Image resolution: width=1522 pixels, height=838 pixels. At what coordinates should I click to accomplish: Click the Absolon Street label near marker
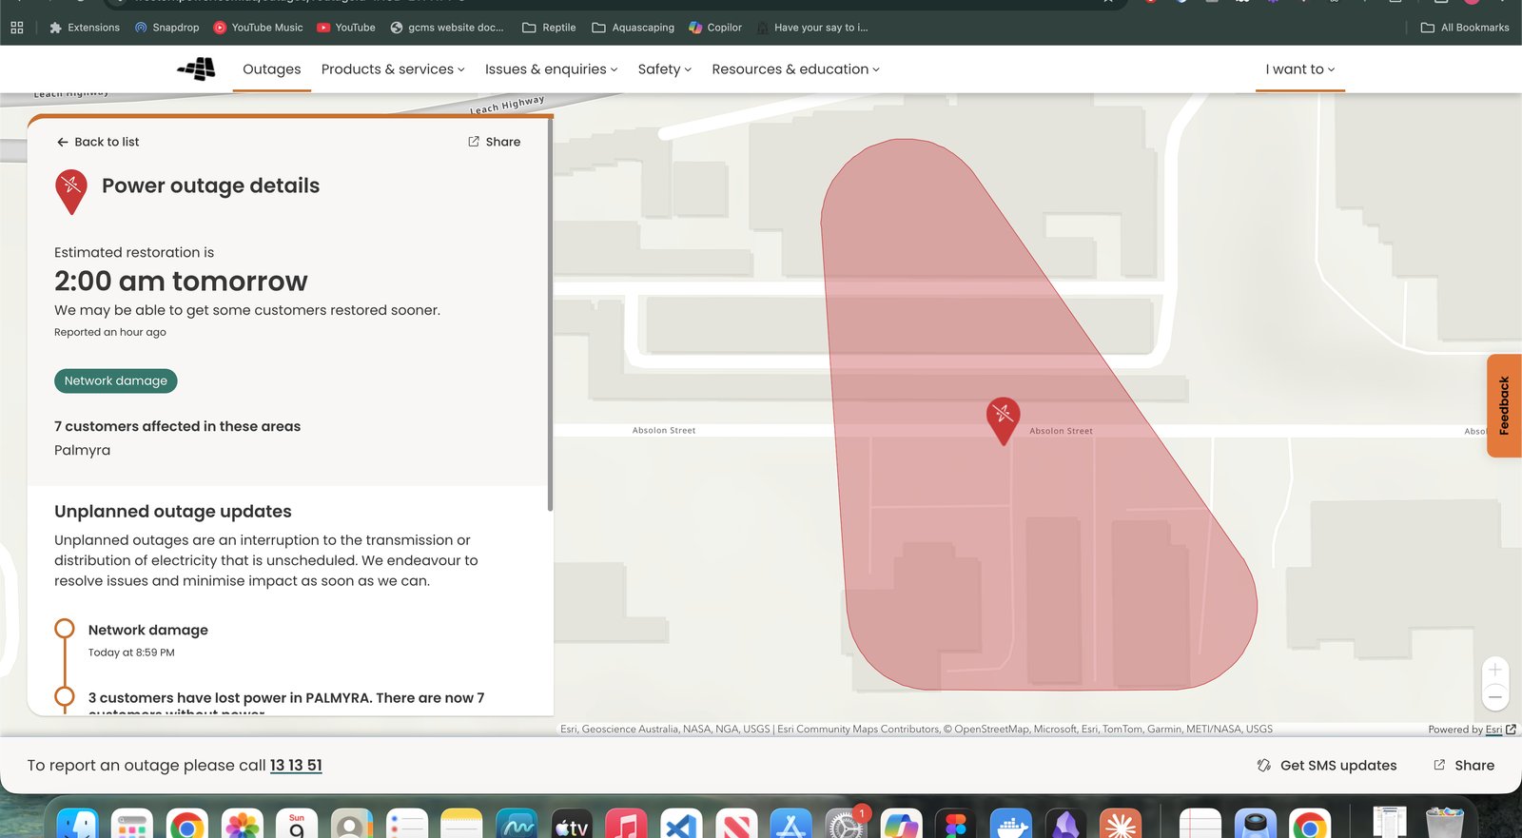pyautogui.click(x=1061, y=431)
